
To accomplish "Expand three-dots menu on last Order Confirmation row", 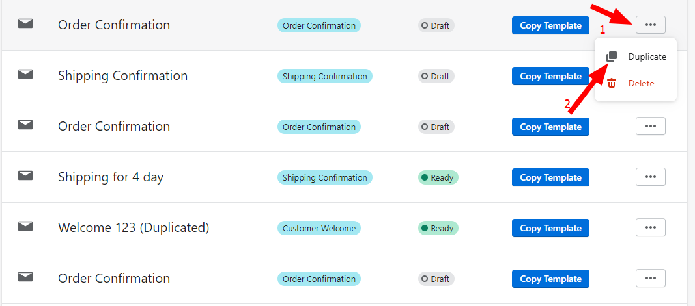I will (x=650, y=278).
